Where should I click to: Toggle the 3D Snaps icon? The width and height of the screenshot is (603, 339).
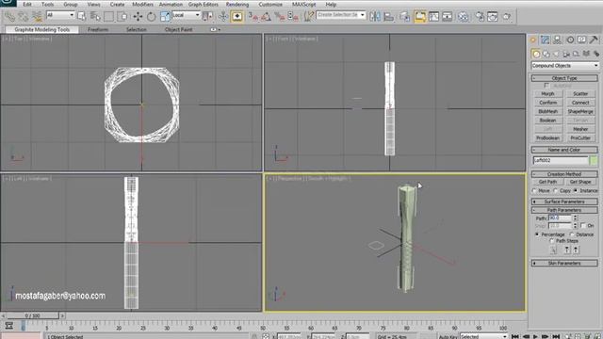click(x=253, y=16)
